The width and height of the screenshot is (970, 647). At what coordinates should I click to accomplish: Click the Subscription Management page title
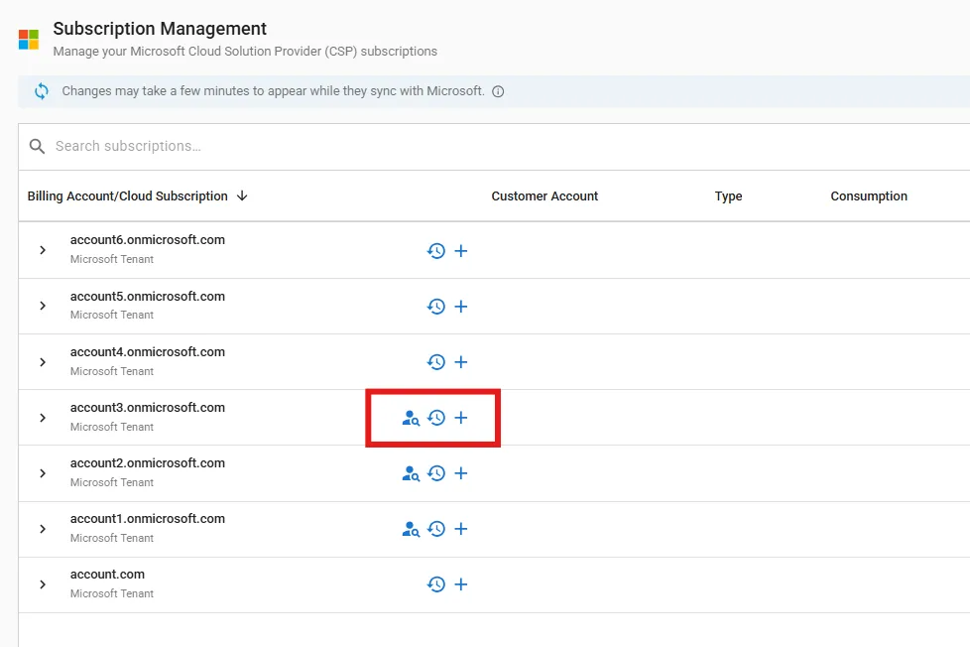(x=160, y=29)
